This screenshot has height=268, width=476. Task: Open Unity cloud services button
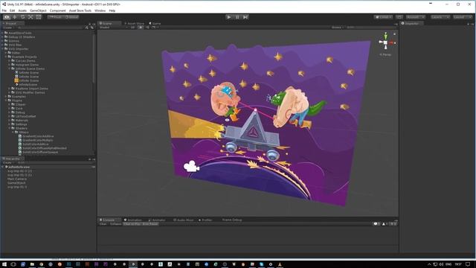click(399, 17)
